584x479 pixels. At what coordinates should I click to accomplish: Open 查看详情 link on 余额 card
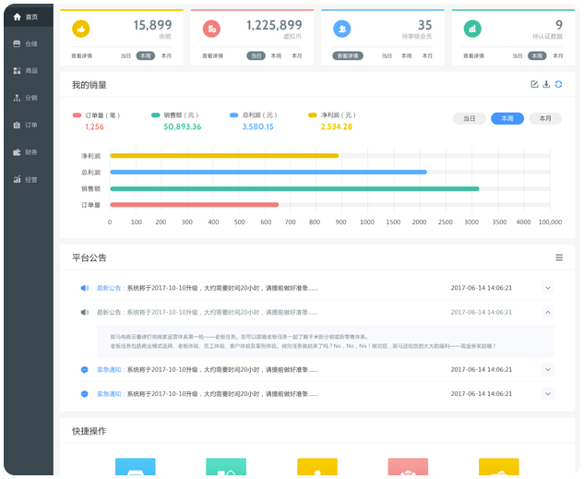83,56
